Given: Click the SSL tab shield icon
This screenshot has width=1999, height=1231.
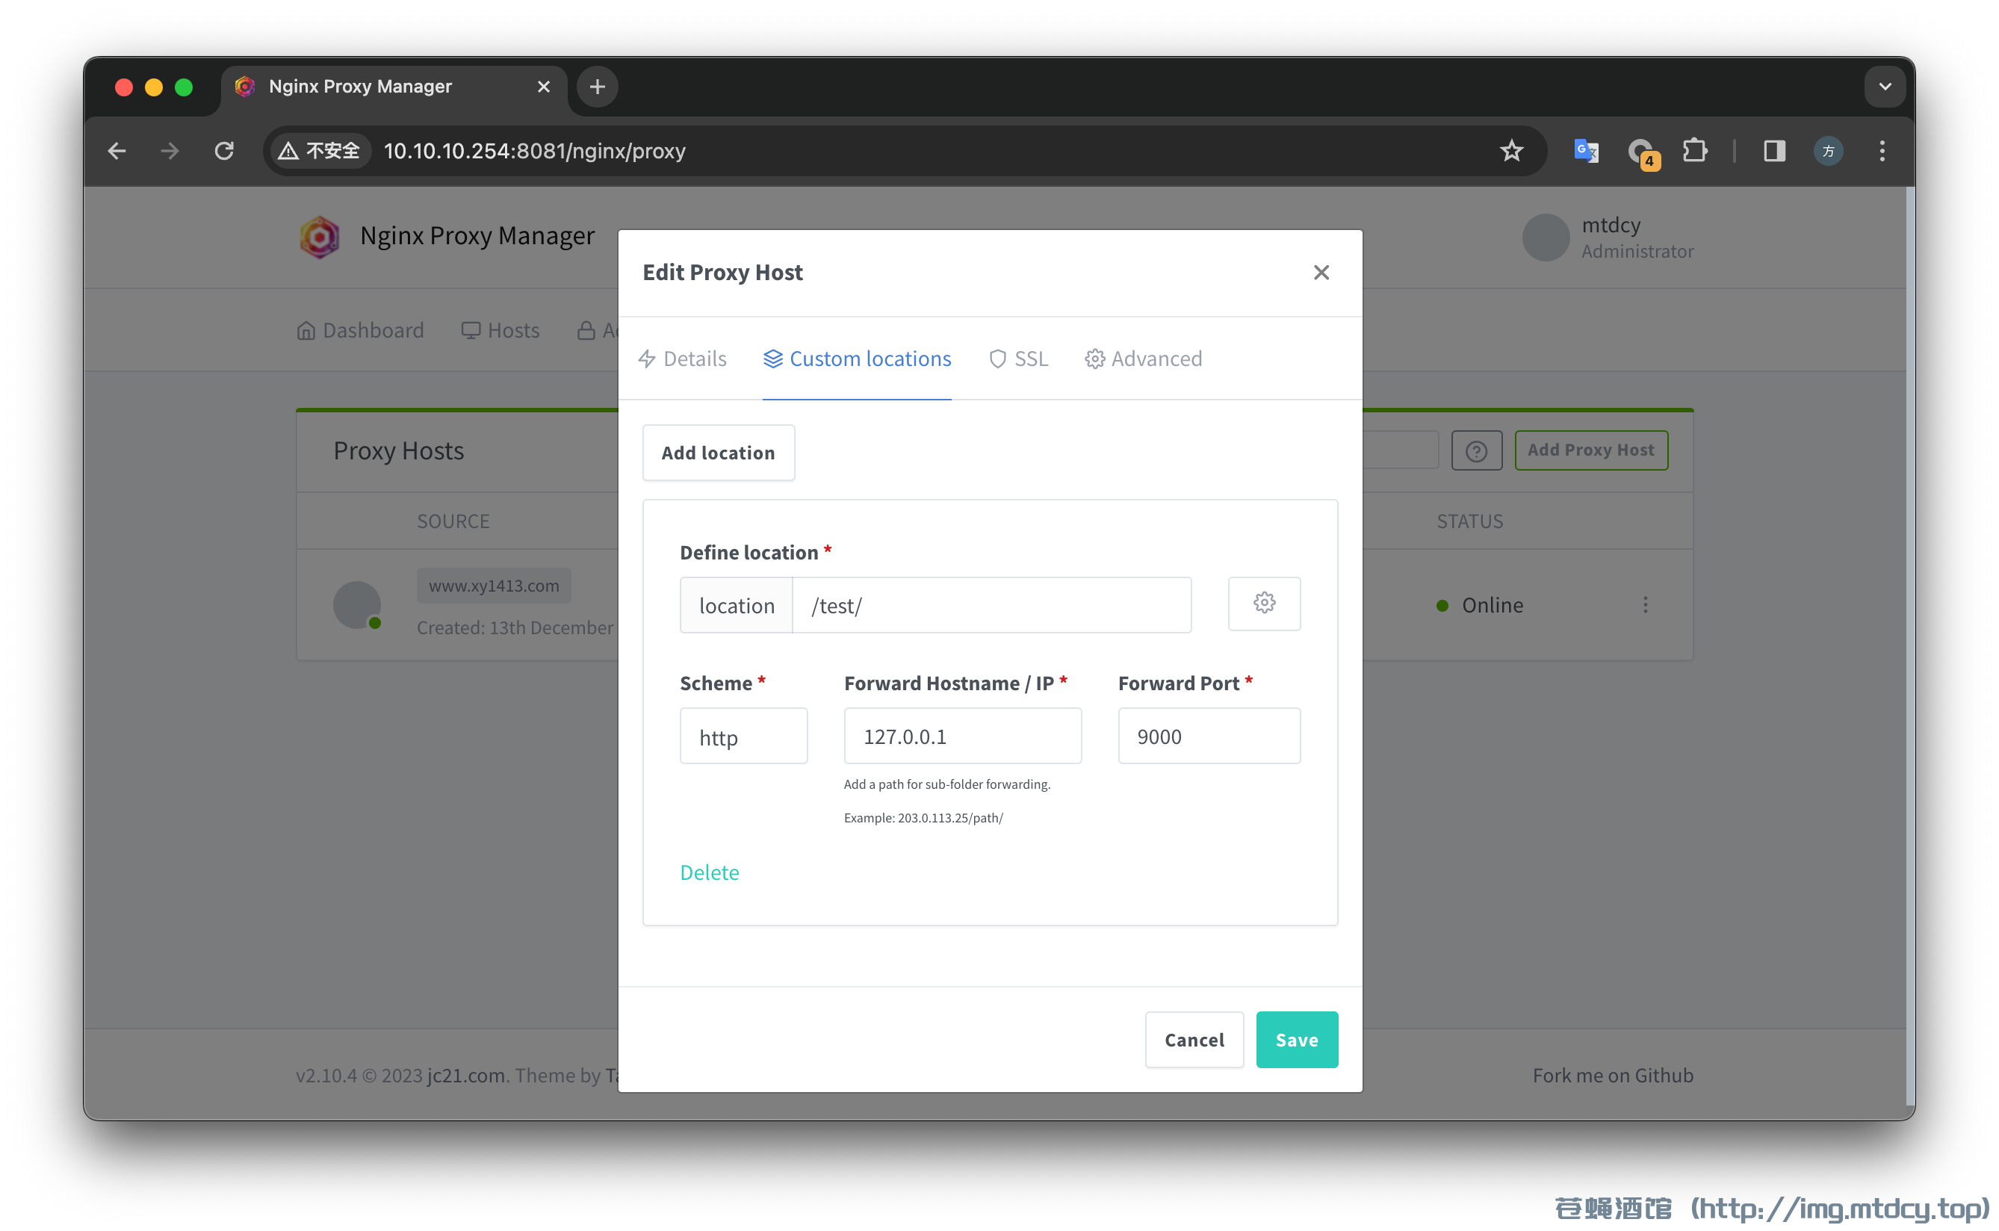Looking at the screenshot, I should tap(998, 359).
